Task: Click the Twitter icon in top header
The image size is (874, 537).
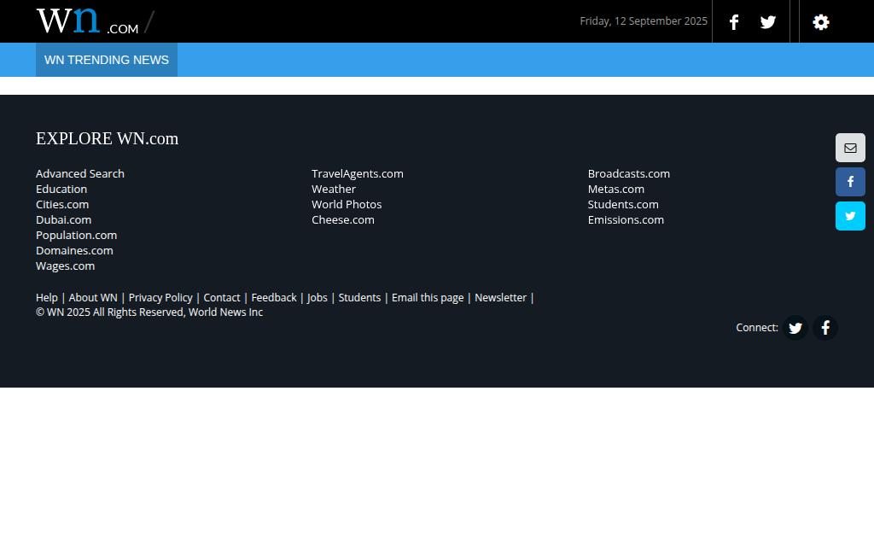Action: 768,21
